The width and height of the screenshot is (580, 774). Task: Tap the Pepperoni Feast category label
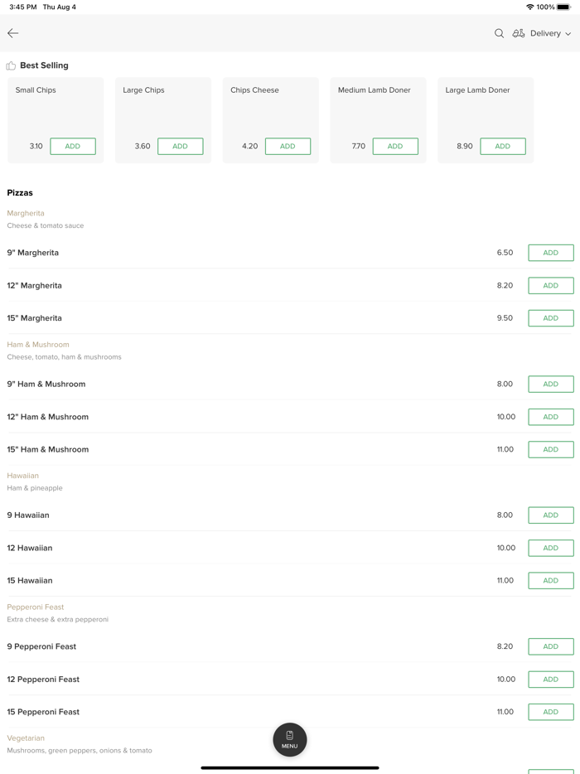point(36,607)
